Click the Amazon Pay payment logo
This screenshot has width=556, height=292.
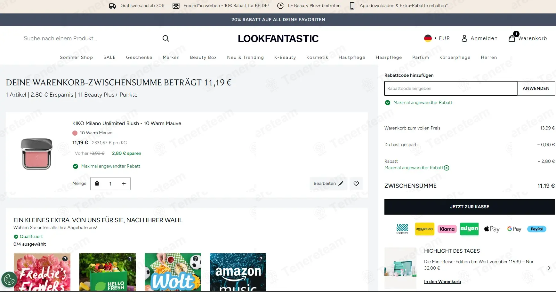[425, 229]
